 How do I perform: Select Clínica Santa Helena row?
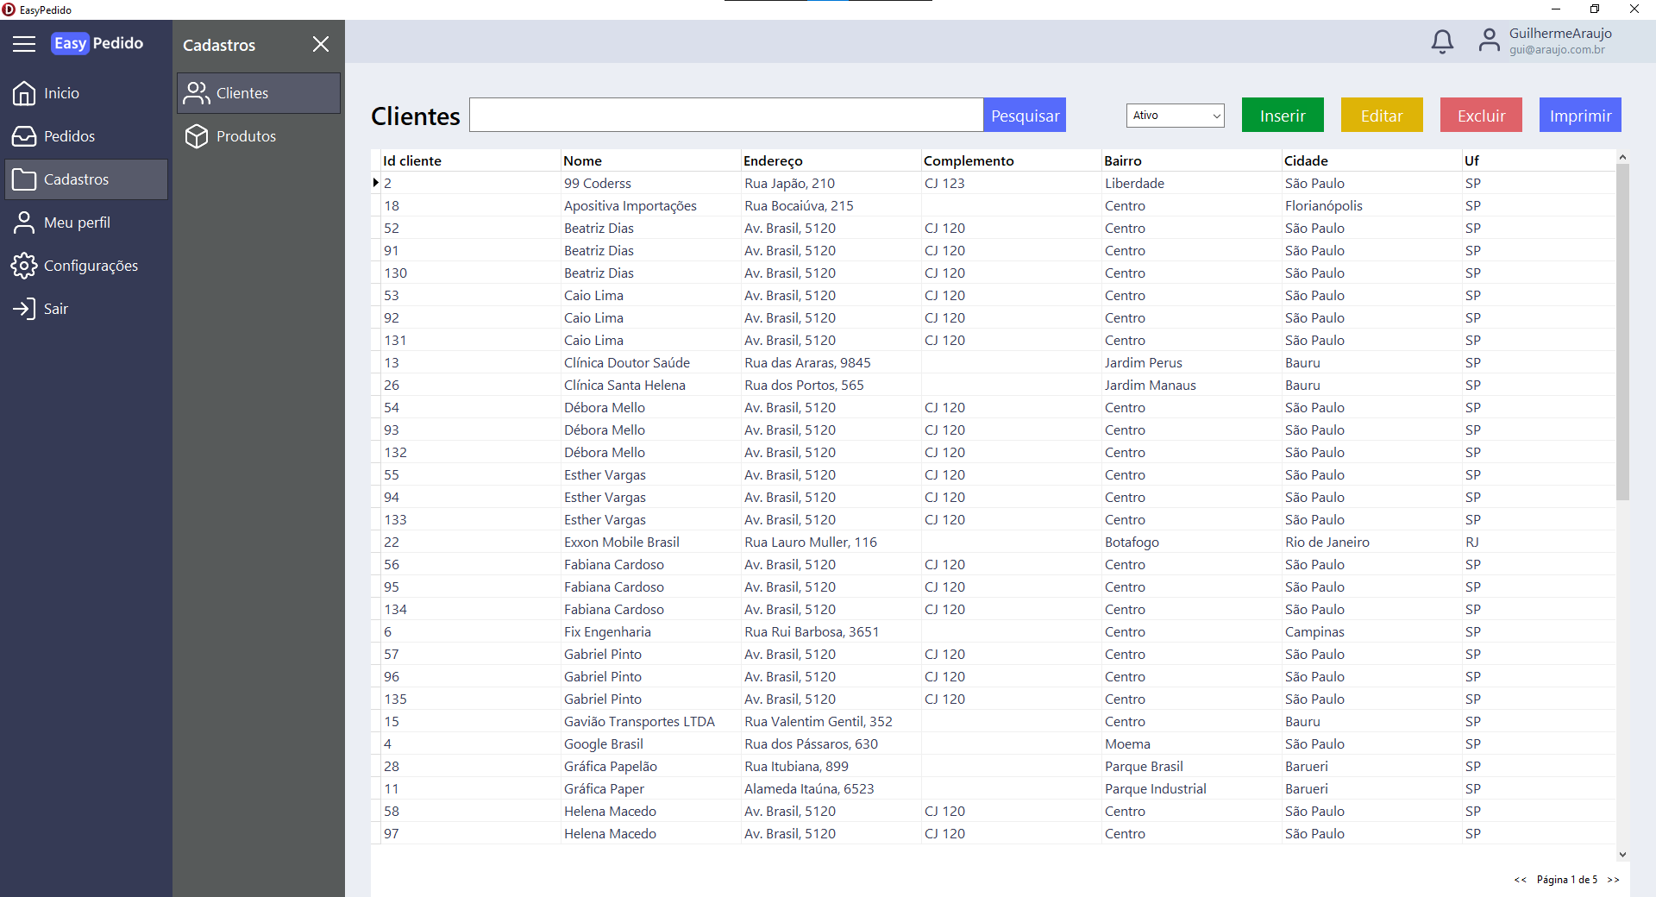pyautogui.click(x=993, y=385)
